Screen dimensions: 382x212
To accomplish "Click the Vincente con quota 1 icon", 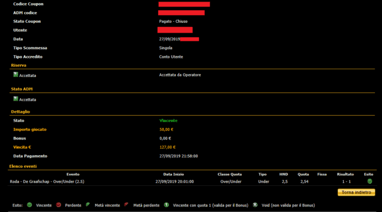I will pos(166,205).
